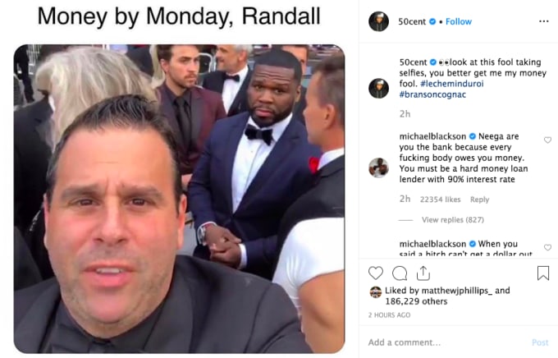Like michaelblackson's second comment heart
The height and width of the screenshot is (358, 558).
point(547,247)
